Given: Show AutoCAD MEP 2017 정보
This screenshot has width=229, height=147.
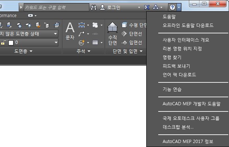Looking at the screenshot, I should tap(188, 142).
